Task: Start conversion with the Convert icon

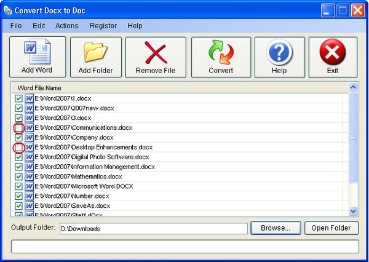Action: [x=221, y=52]
